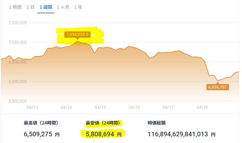Click the 最安値（24時間） heading
The height and width of the screenshot is (143, 242).
(x=103, y=123)
